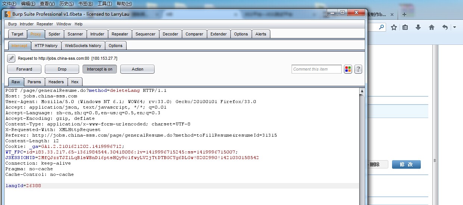This screenshot has width=463, height=205.
Task: Open the Window menu
Action: click(x=64, y=24)
